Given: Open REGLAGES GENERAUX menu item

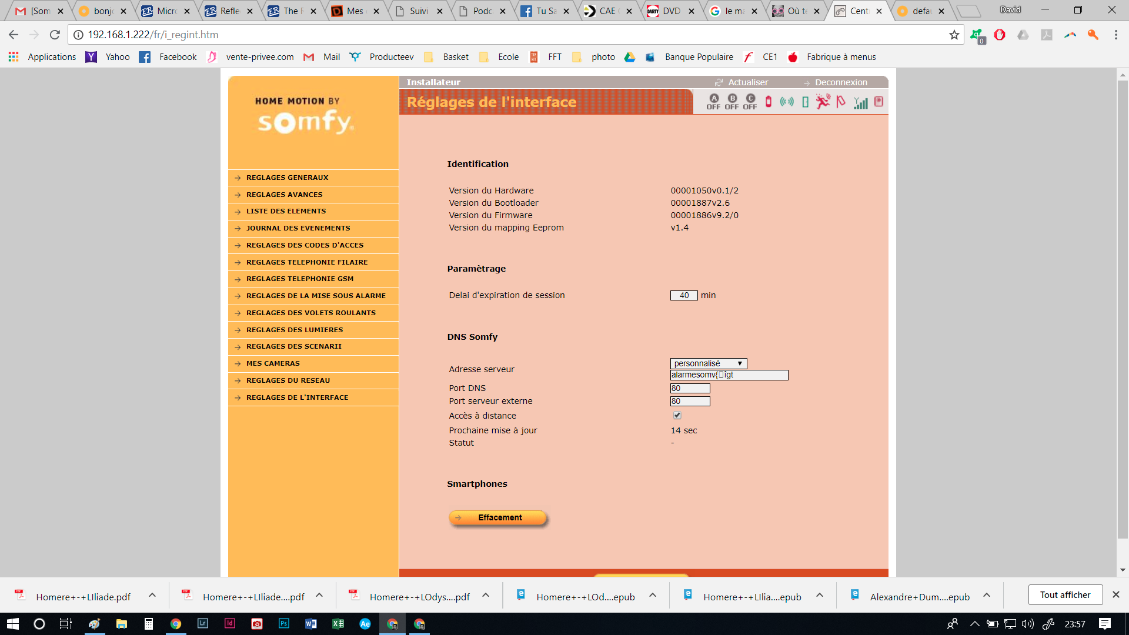Looking at the screenshot, I should [288, 178].
